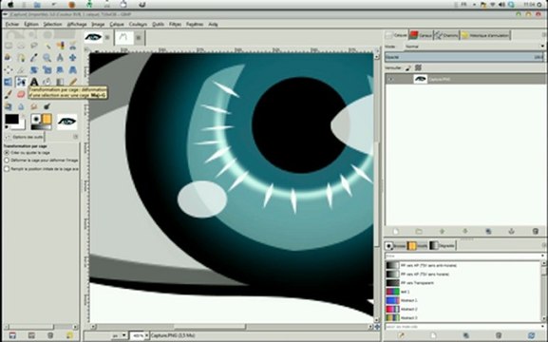
Task: Switch to the Motifs tab
Action: tap(417, 246)
